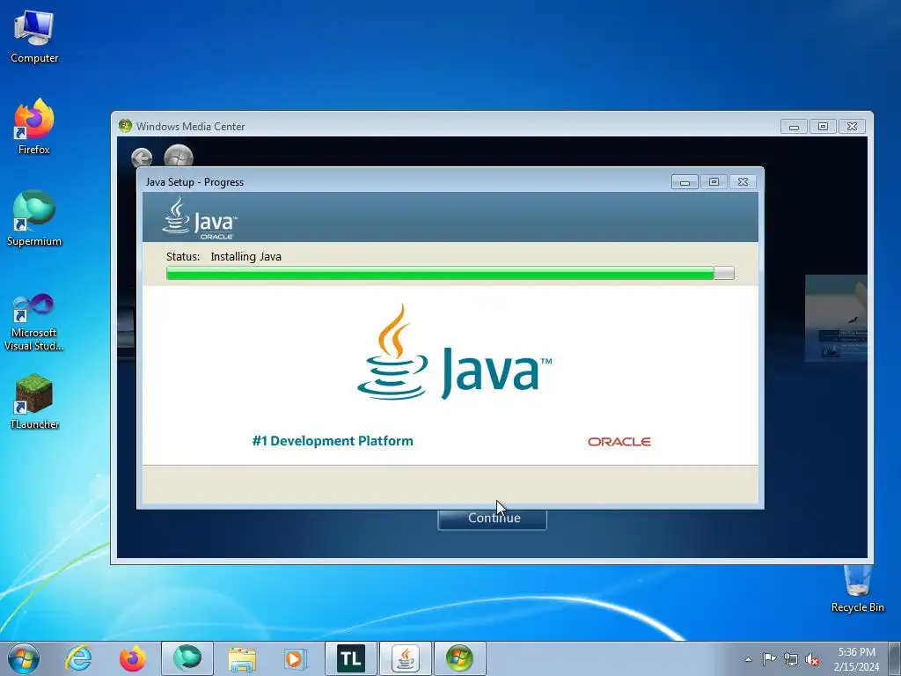This screenshot has width=901, height=676.
Task: Click the "#1 Development Platform" text
Action: [333, 441]
